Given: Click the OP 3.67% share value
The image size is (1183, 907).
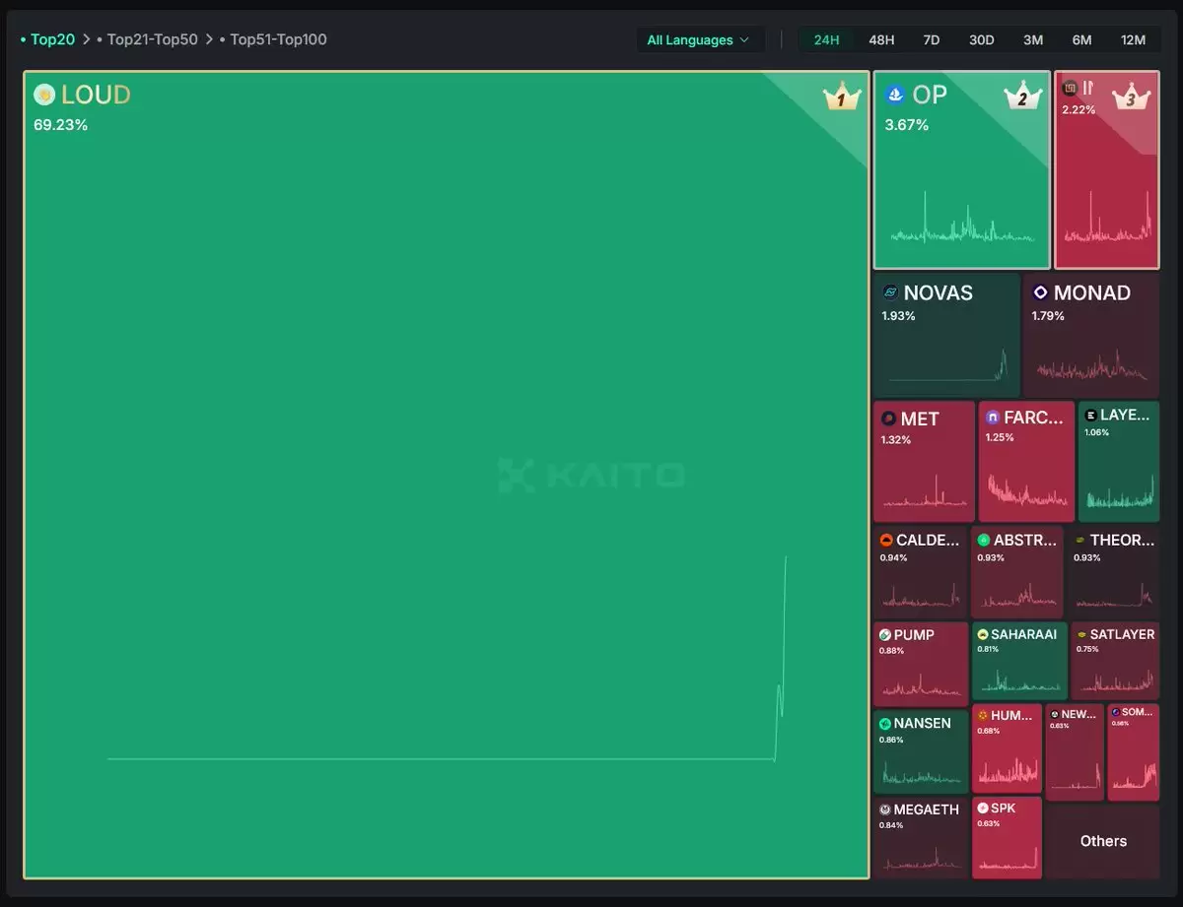Looking at the screenshot, I should [x=907, y=125].
